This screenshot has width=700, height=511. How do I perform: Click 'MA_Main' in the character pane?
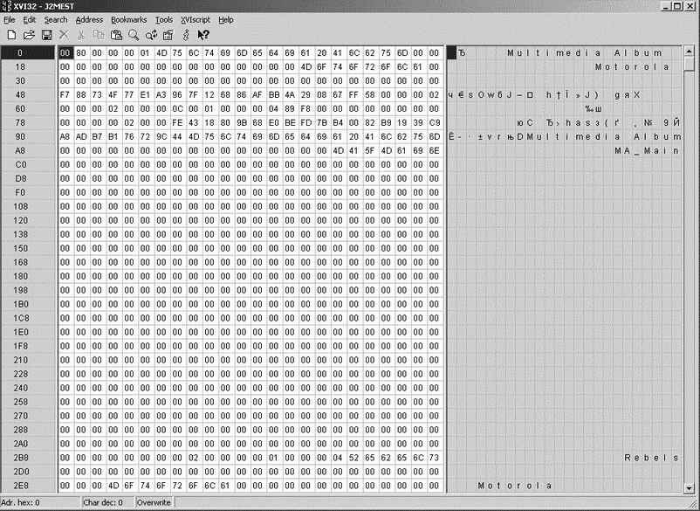click(647, 150)
